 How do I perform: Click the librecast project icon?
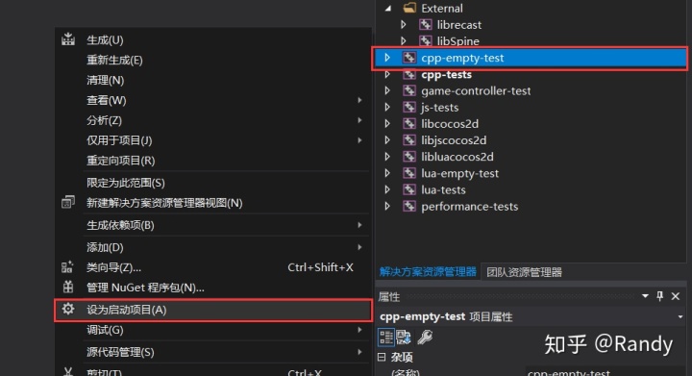pyautogui.click(x=426, y=25)
